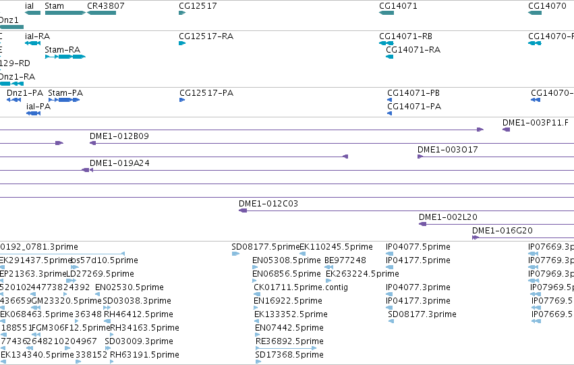Viewport: 574px width, 365px height.
Task: Select the CG14071-RA transcript label
Action: pyautogui.click(x=413, y=50)
